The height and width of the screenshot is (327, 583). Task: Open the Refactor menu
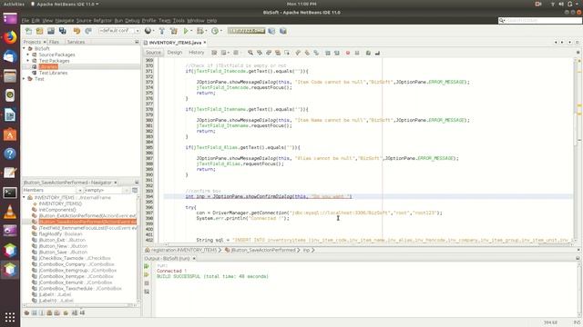(103, 20)
